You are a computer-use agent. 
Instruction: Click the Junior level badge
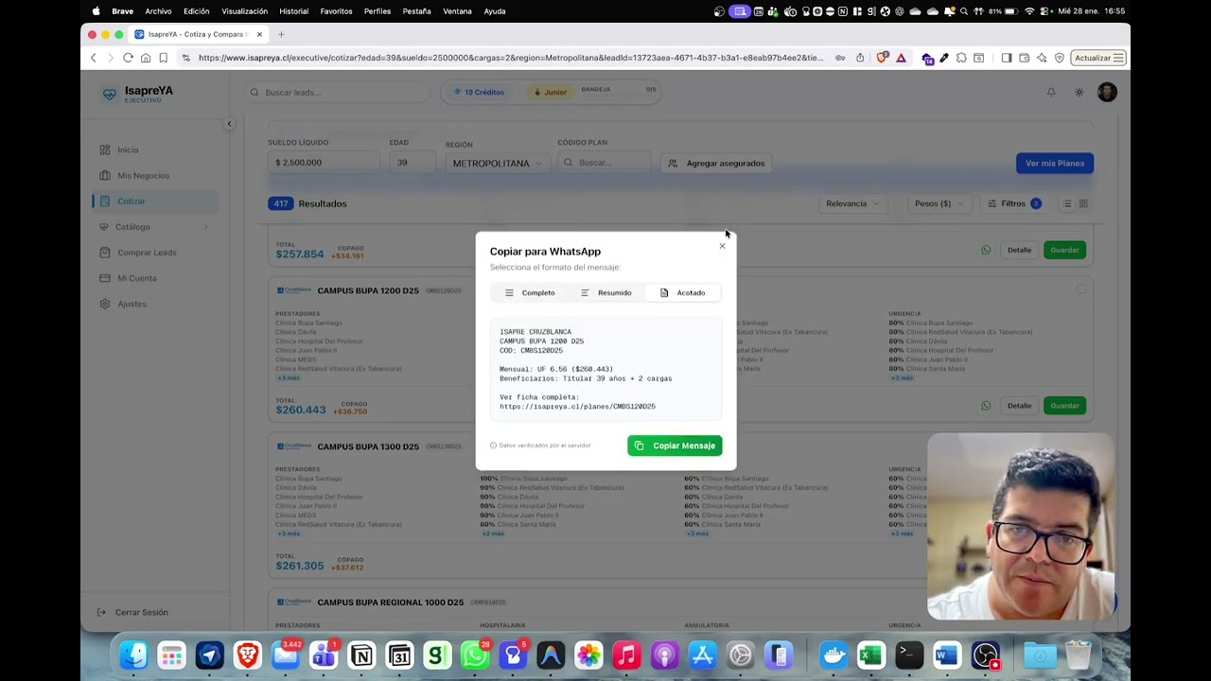point(550,93)
